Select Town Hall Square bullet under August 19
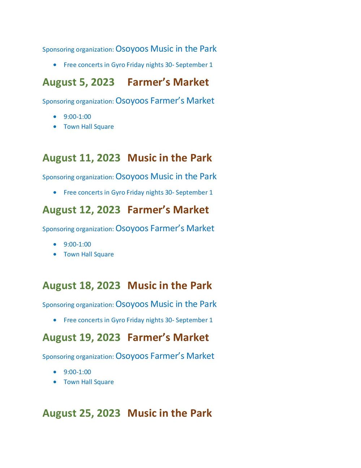The height and width of the screenshot is (468, 361). [89, 382]
